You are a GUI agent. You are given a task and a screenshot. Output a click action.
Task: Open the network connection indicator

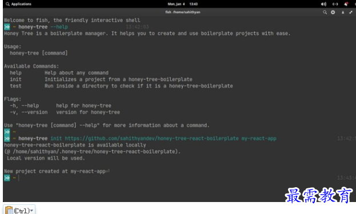[335, 4]
